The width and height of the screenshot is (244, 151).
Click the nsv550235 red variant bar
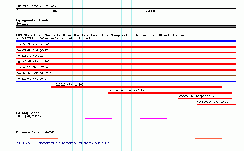pyautogui.click(x=205, y=99)
